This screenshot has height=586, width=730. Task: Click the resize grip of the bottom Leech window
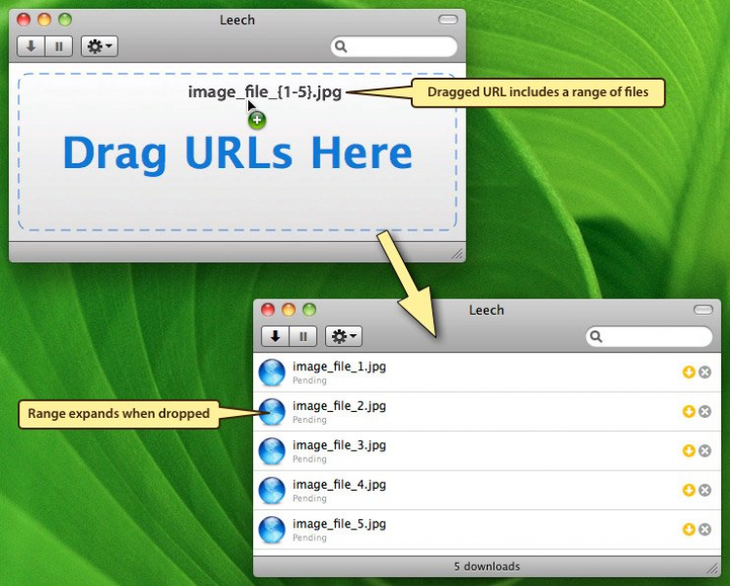click(x=712, y=569)
